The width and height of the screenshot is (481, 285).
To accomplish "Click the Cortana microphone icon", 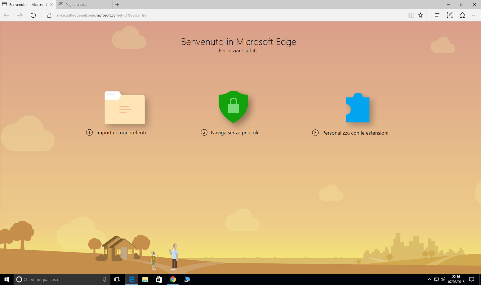I will tap(105, 279).
